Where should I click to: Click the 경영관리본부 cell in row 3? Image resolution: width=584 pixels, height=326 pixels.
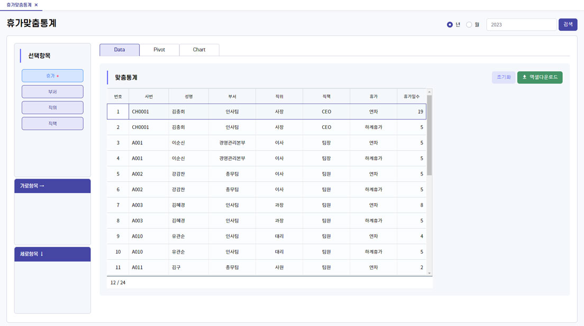tap(232, 143)
